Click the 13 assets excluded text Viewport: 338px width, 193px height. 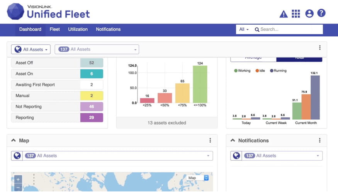167,123
